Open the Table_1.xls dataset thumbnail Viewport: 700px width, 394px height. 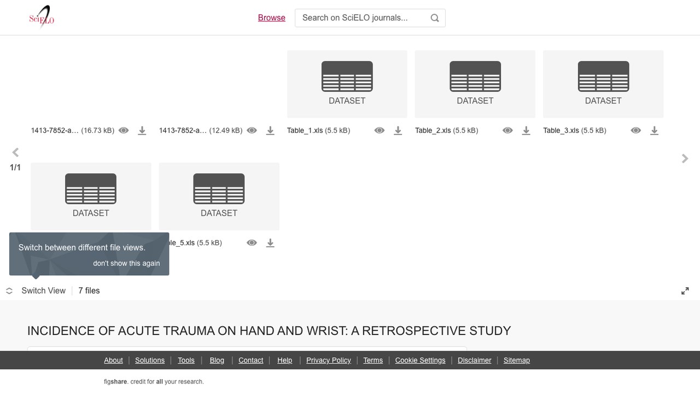point(347,84)
